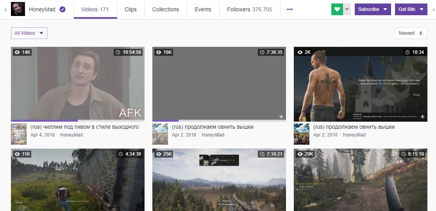Click the 10:54:58 duration badge
The image size is (436, 211).
(128, 52)
